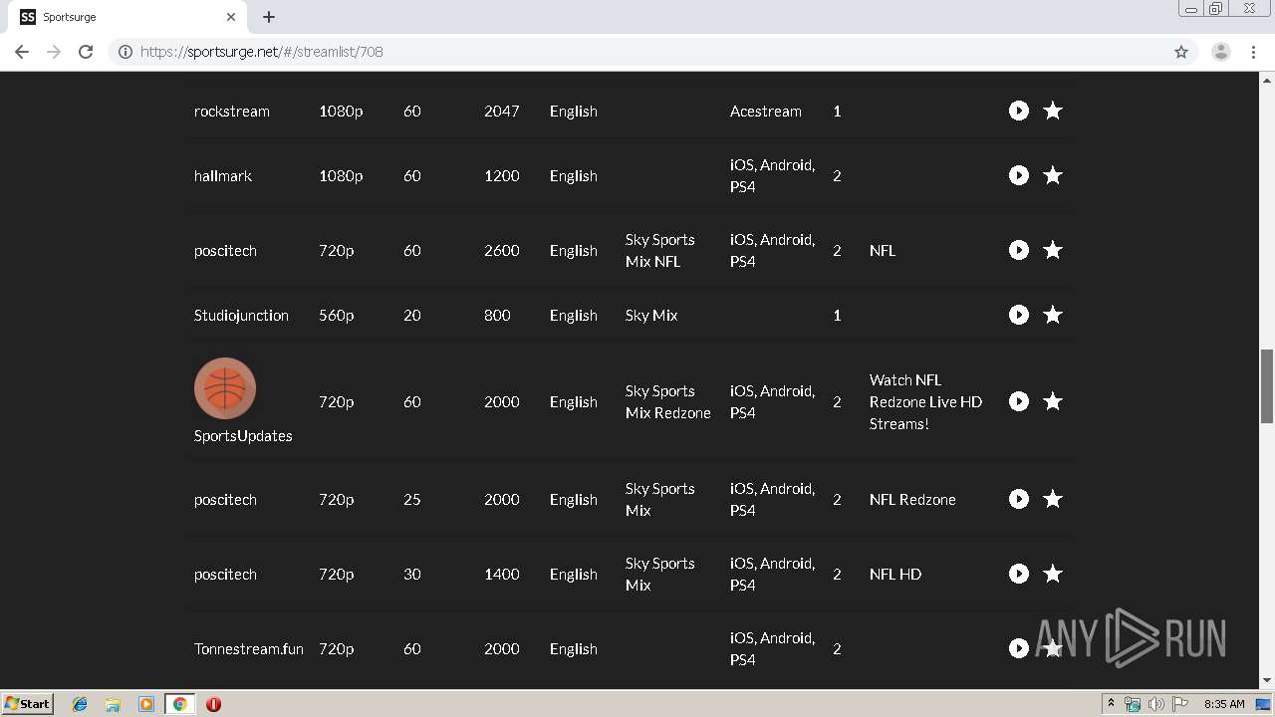Go forward in browser history
Screen dimensions: 1275x717
54,52
